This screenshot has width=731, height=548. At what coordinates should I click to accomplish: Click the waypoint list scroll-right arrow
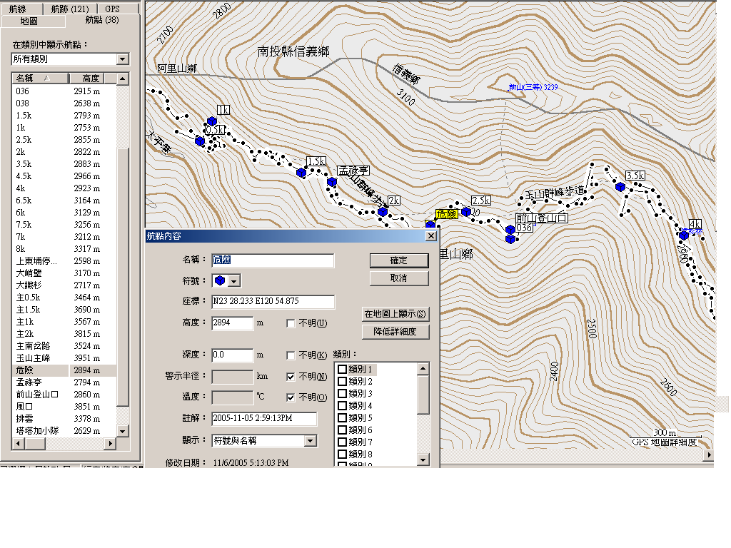(111, 444)
